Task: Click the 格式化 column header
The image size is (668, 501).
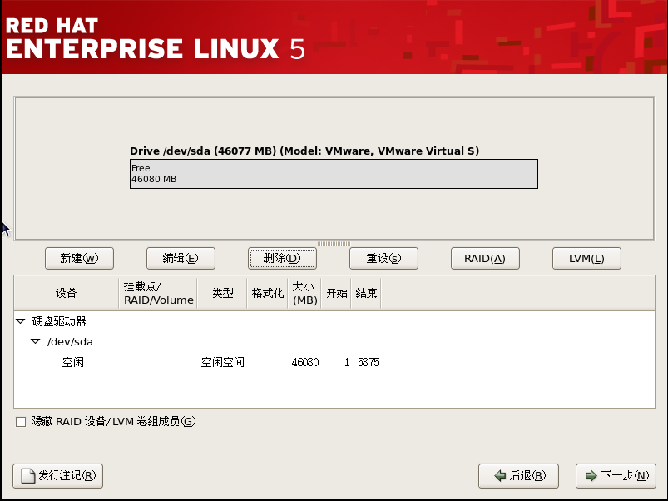Action: 268,293
